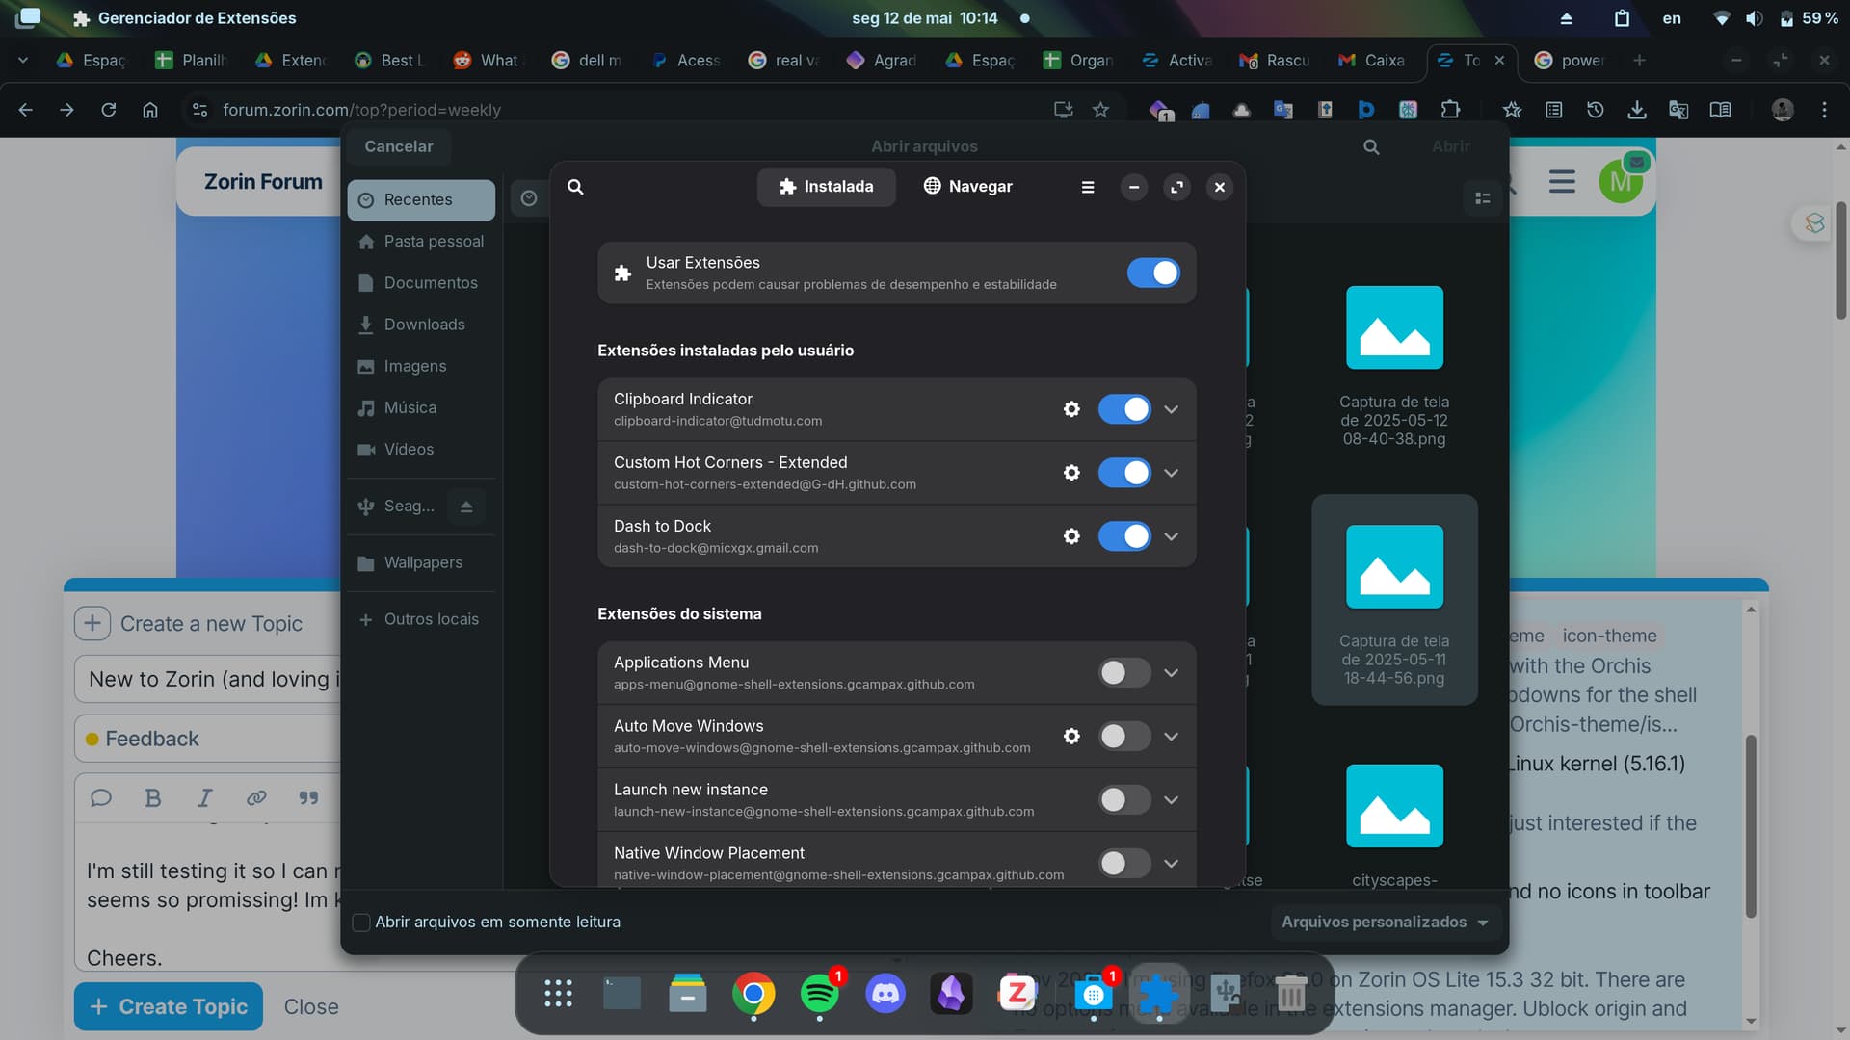
Task: Check Abrir arquivos em somente leitura
Action: pyautogui.click(x=361, y=923)
